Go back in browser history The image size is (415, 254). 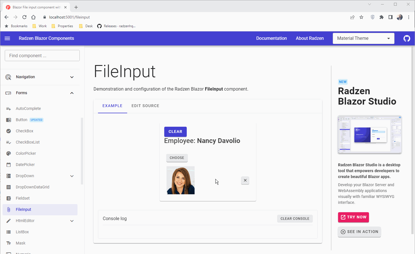pyautogui.click(x=6, y=17)
